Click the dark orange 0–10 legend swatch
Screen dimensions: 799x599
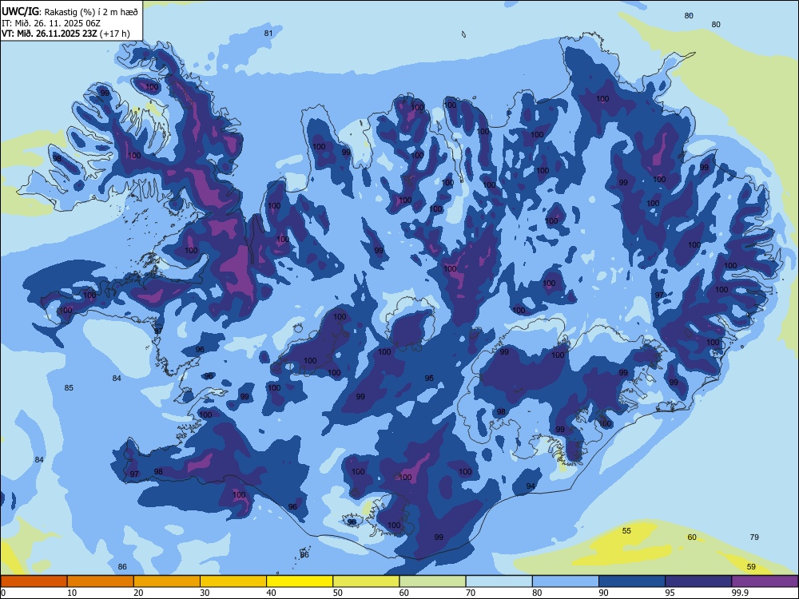click(x=34, y=581)
